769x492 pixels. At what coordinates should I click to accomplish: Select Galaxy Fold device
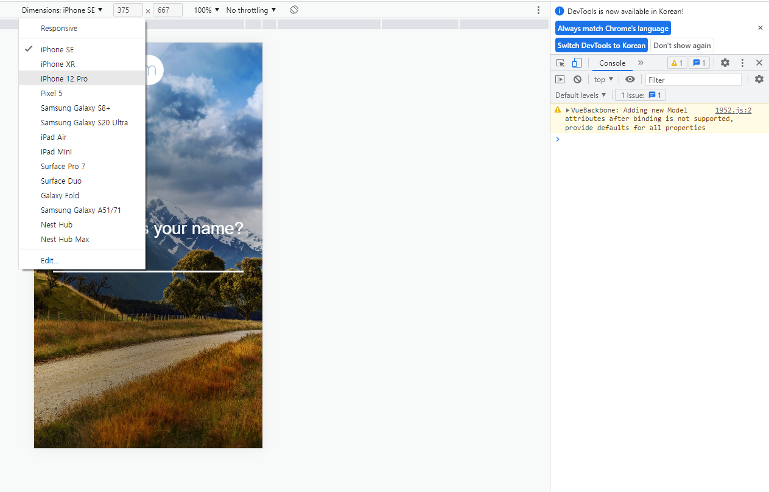click(x=82, y=196)
